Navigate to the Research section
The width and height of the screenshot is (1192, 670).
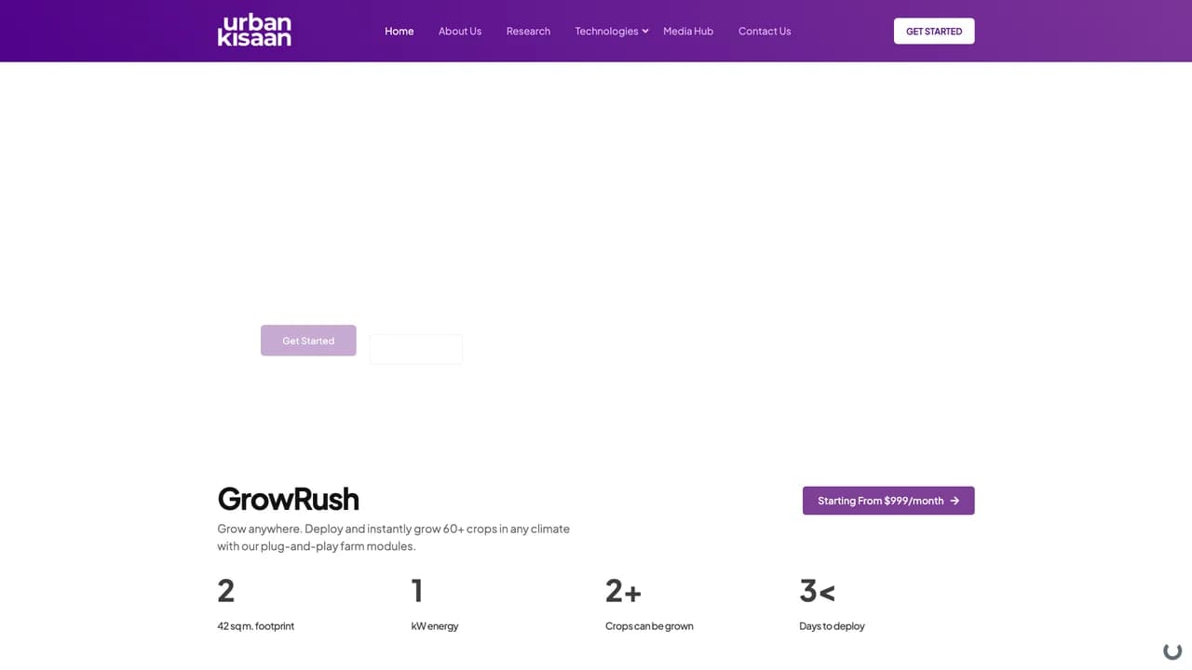point(528,31)
